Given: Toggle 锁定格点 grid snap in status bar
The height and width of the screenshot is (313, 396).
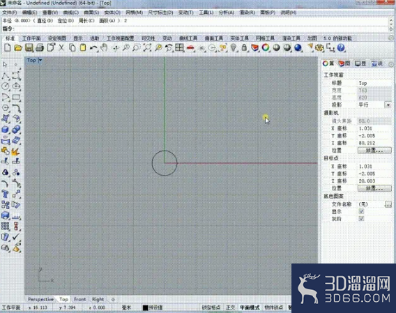Looking at the screenshot, I should pos(211,307).
